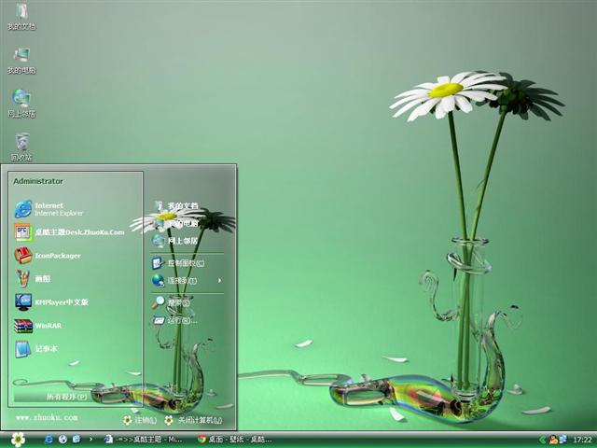Click the network computers tray icon
The width and height of the screenshot is (597, 448).
coord(562,440)
